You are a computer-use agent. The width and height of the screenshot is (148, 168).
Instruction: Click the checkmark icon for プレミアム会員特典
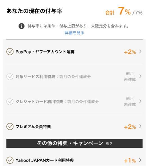[10, 127]
